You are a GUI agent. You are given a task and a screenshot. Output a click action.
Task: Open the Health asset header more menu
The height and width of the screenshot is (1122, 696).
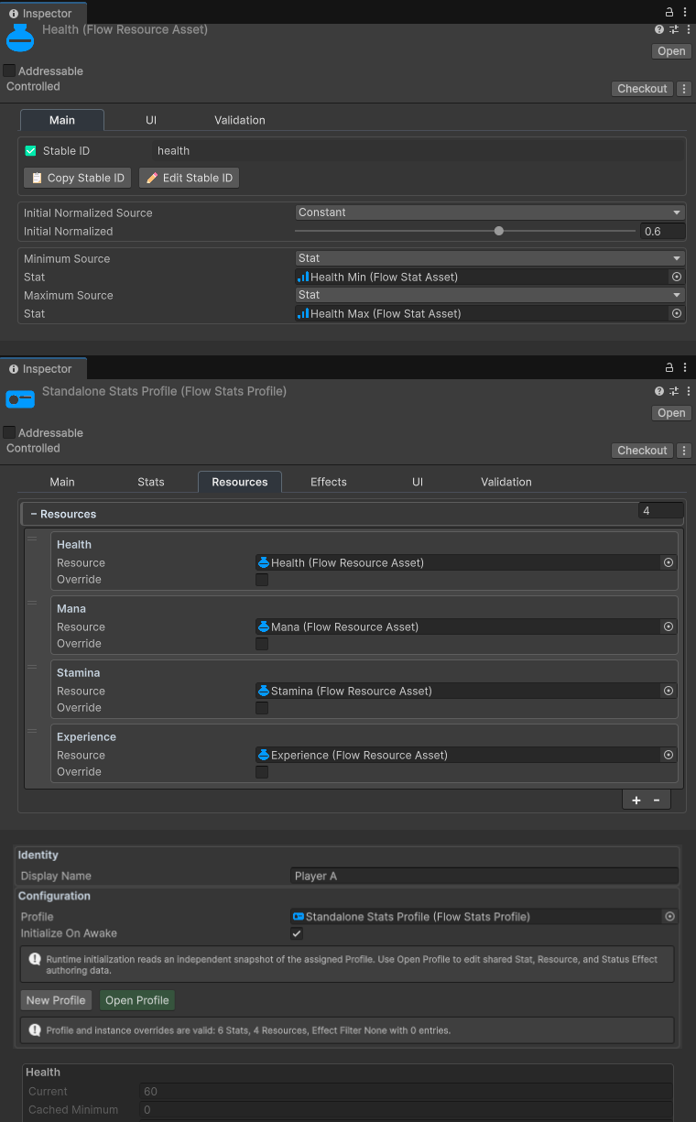pos(688,30)
